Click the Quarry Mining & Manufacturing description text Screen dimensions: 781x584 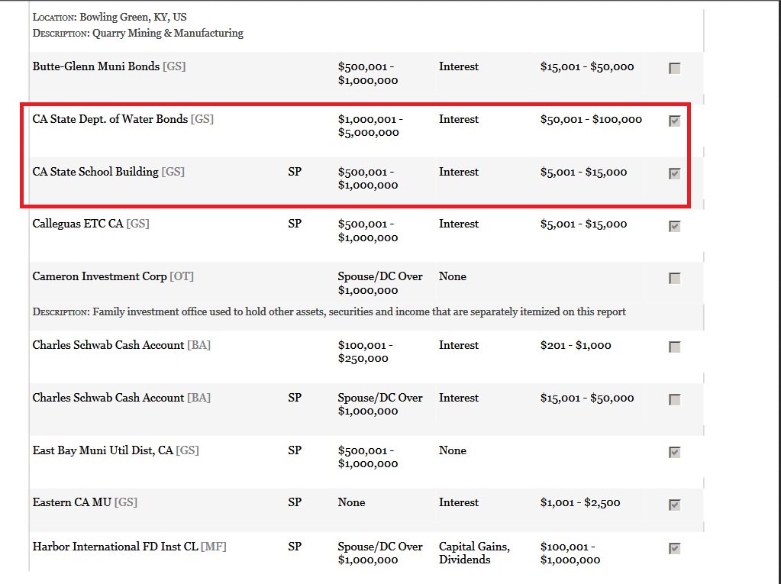(x=168, y=33)
